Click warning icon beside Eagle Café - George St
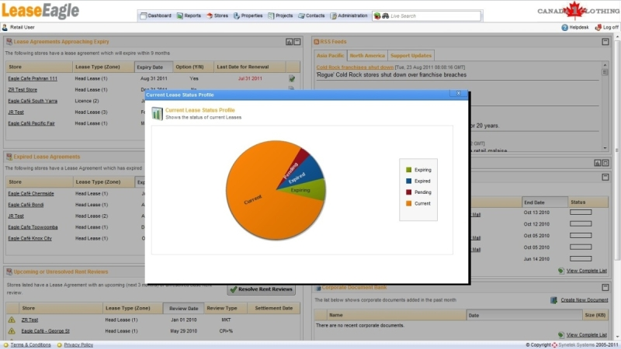This screenshot has width=621, height=349. coord(12,331)
